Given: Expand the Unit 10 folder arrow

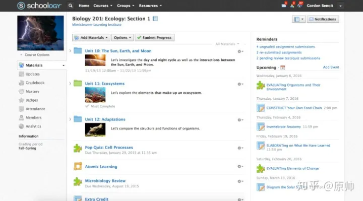Looking at the screenshot, I should pos(70,51).
